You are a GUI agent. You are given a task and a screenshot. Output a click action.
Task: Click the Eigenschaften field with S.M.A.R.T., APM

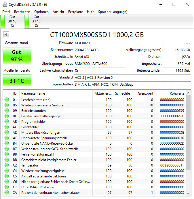pyautogui.click(x=132, y=84)
